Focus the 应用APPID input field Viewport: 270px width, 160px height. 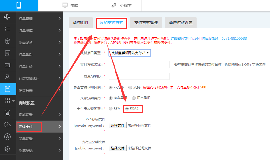(139, 76)
